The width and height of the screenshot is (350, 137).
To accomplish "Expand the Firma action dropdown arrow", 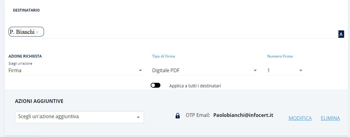I will coord(140,71).
